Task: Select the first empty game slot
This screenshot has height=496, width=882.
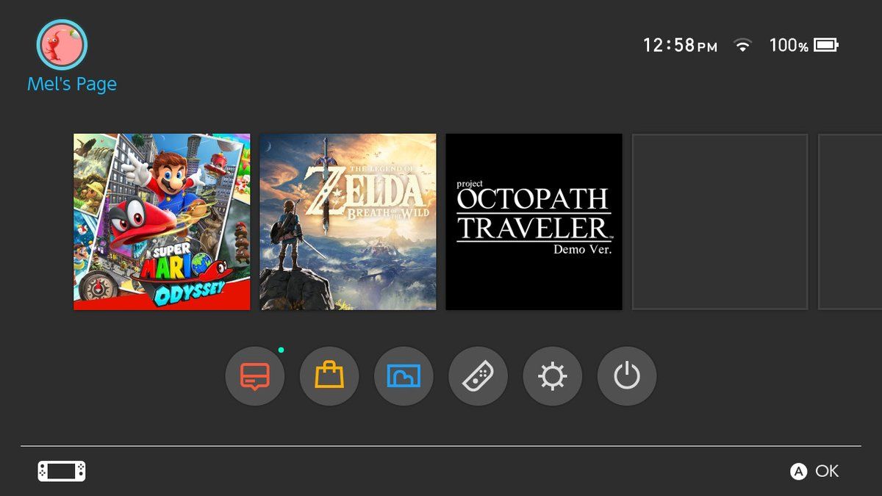Action: [x=720, y=222]
